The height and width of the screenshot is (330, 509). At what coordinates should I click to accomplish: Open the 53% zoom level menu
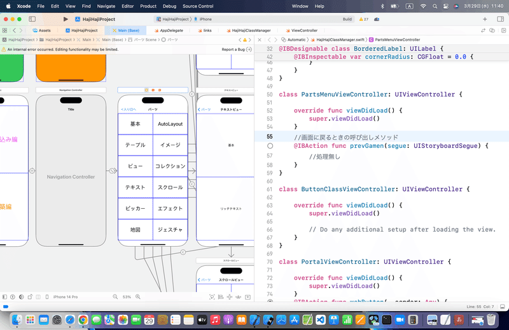pos(127,296)
